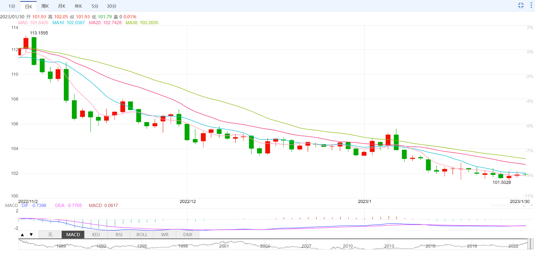
Task: Click the 2023/1 date axis label
Action: click(365, 202)
